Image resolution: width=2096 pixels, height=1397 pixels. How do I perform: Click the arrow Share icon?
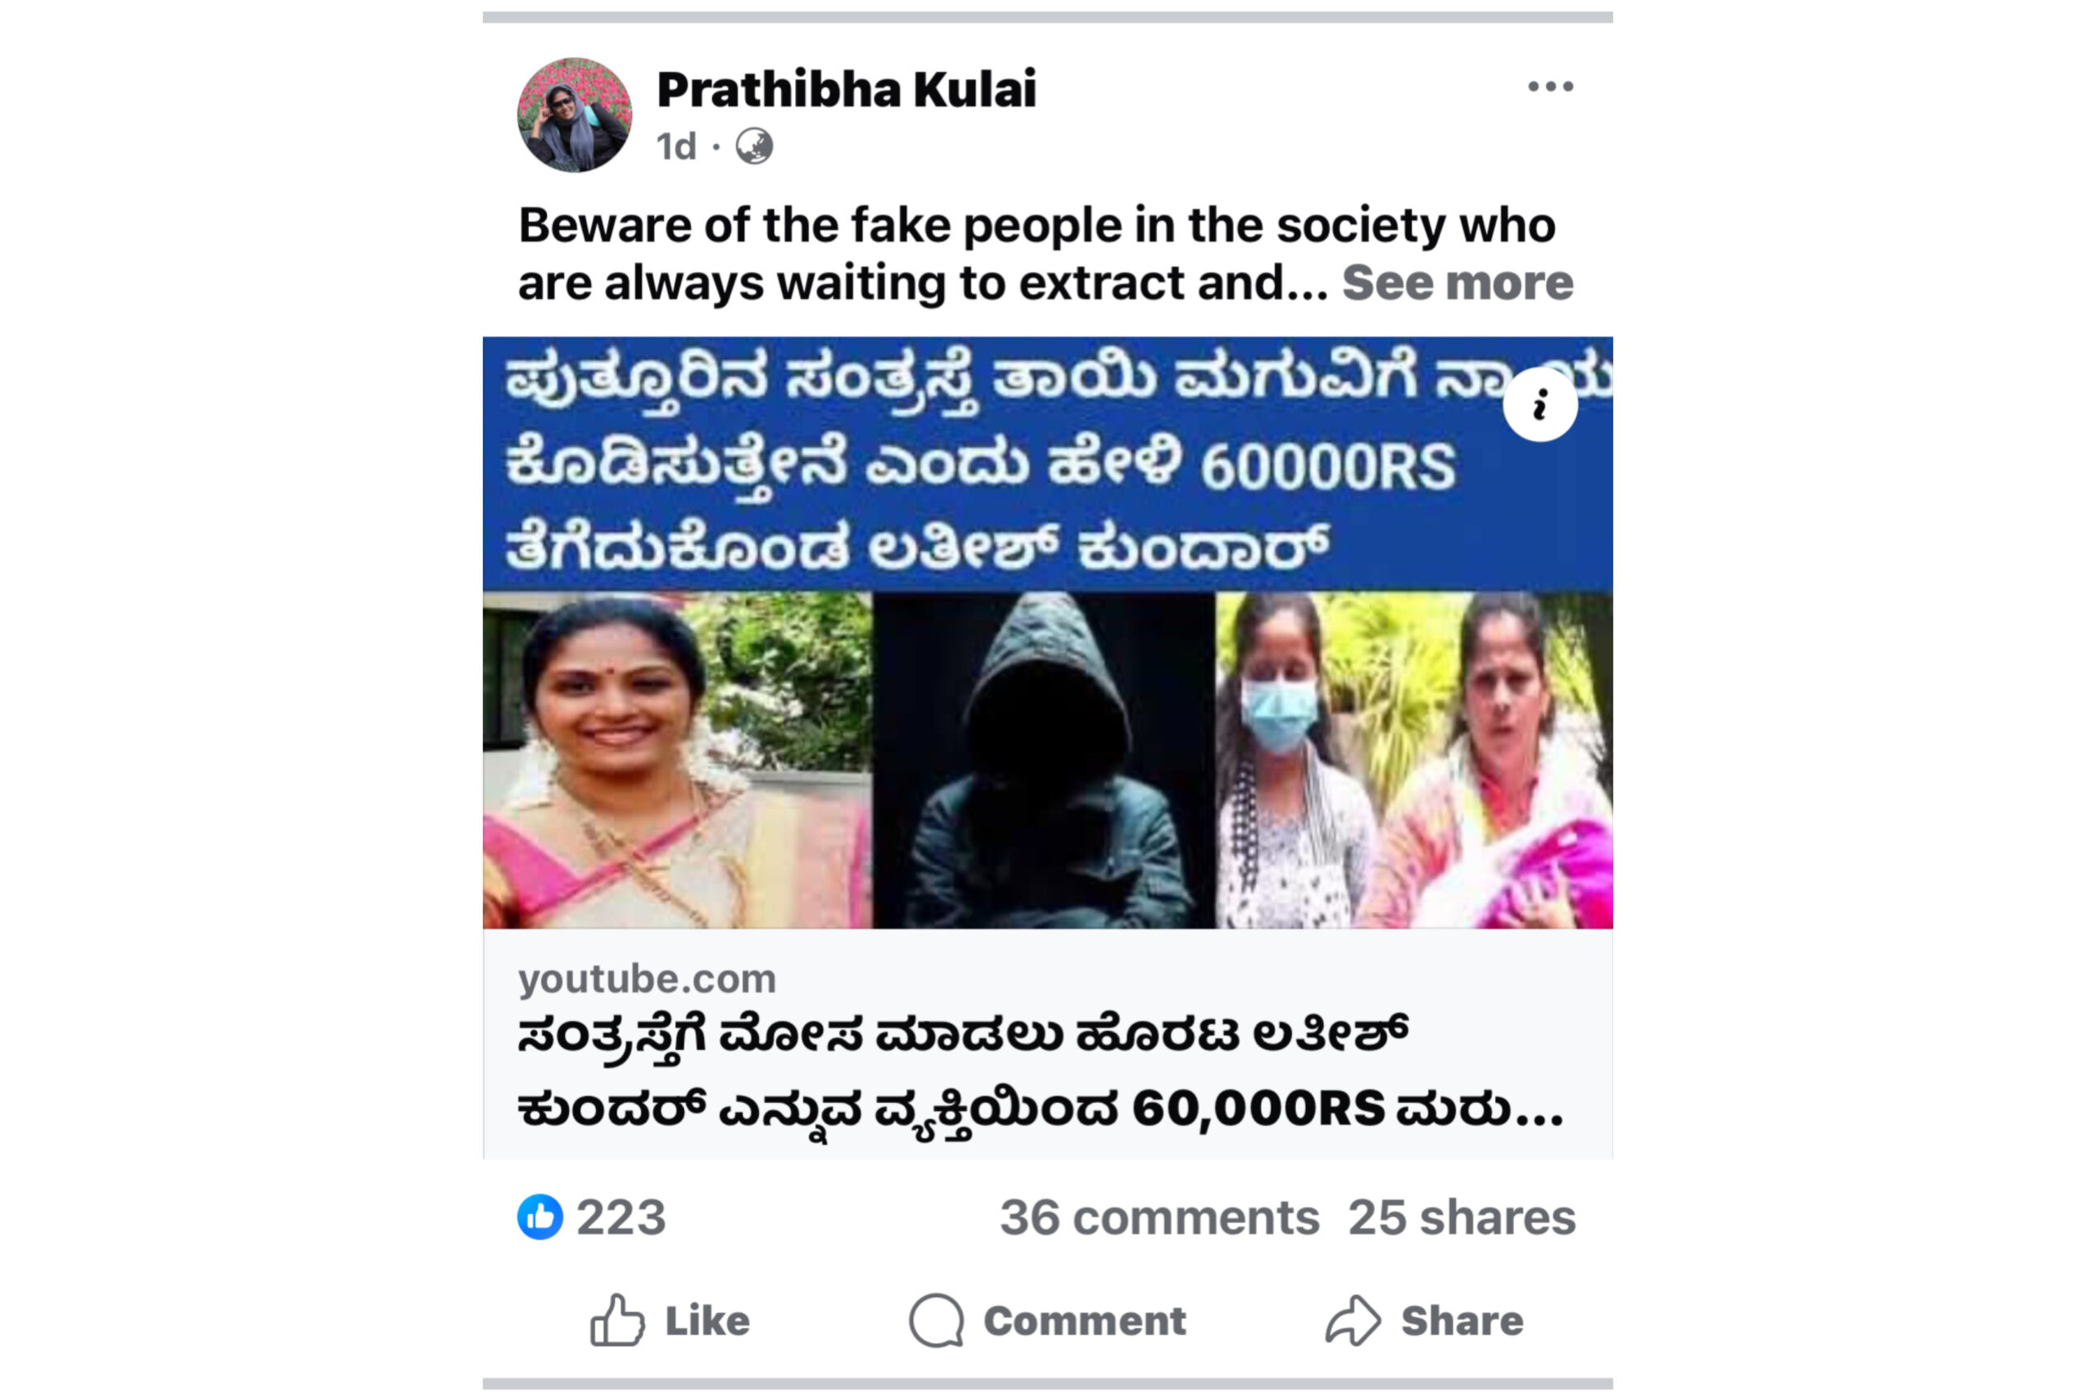coord(1353,1320)
